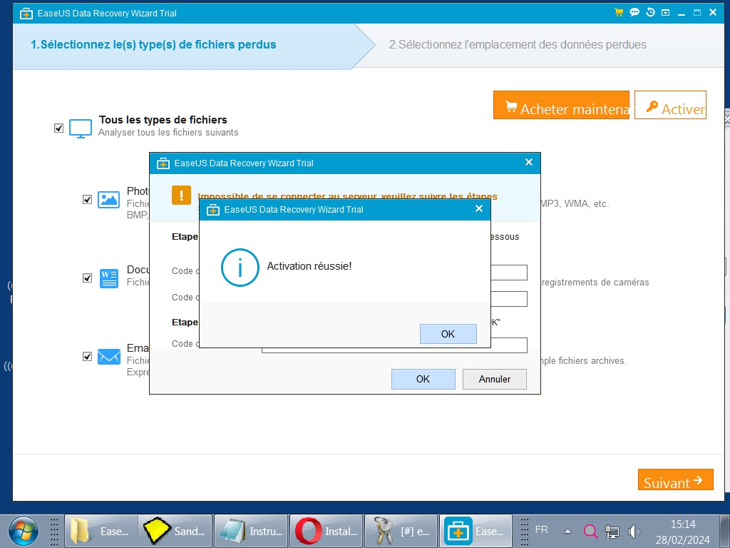Close the offline activation dialog
Viewport: 730px width, 548px height.
[x=529, y=162]
